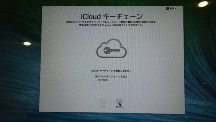Screen dimensions: 216x122
Task: Click the 続ける forward arrow button
Action: [119, 101]
